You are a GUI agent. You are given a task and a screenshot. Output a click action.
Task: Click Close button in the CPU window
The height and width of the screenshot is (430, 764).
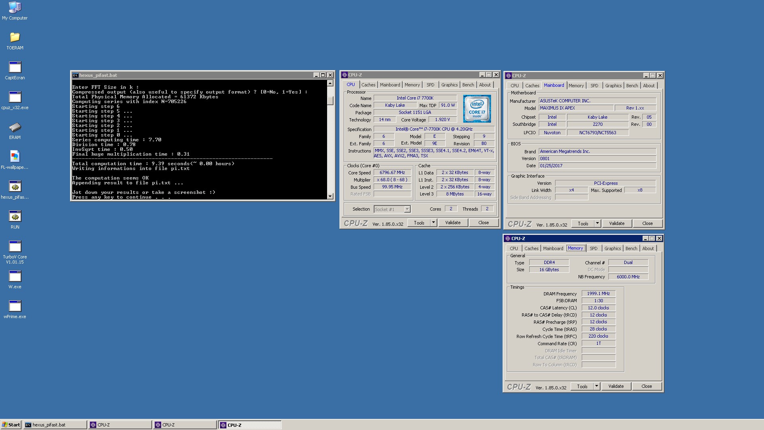click(483, 223)
